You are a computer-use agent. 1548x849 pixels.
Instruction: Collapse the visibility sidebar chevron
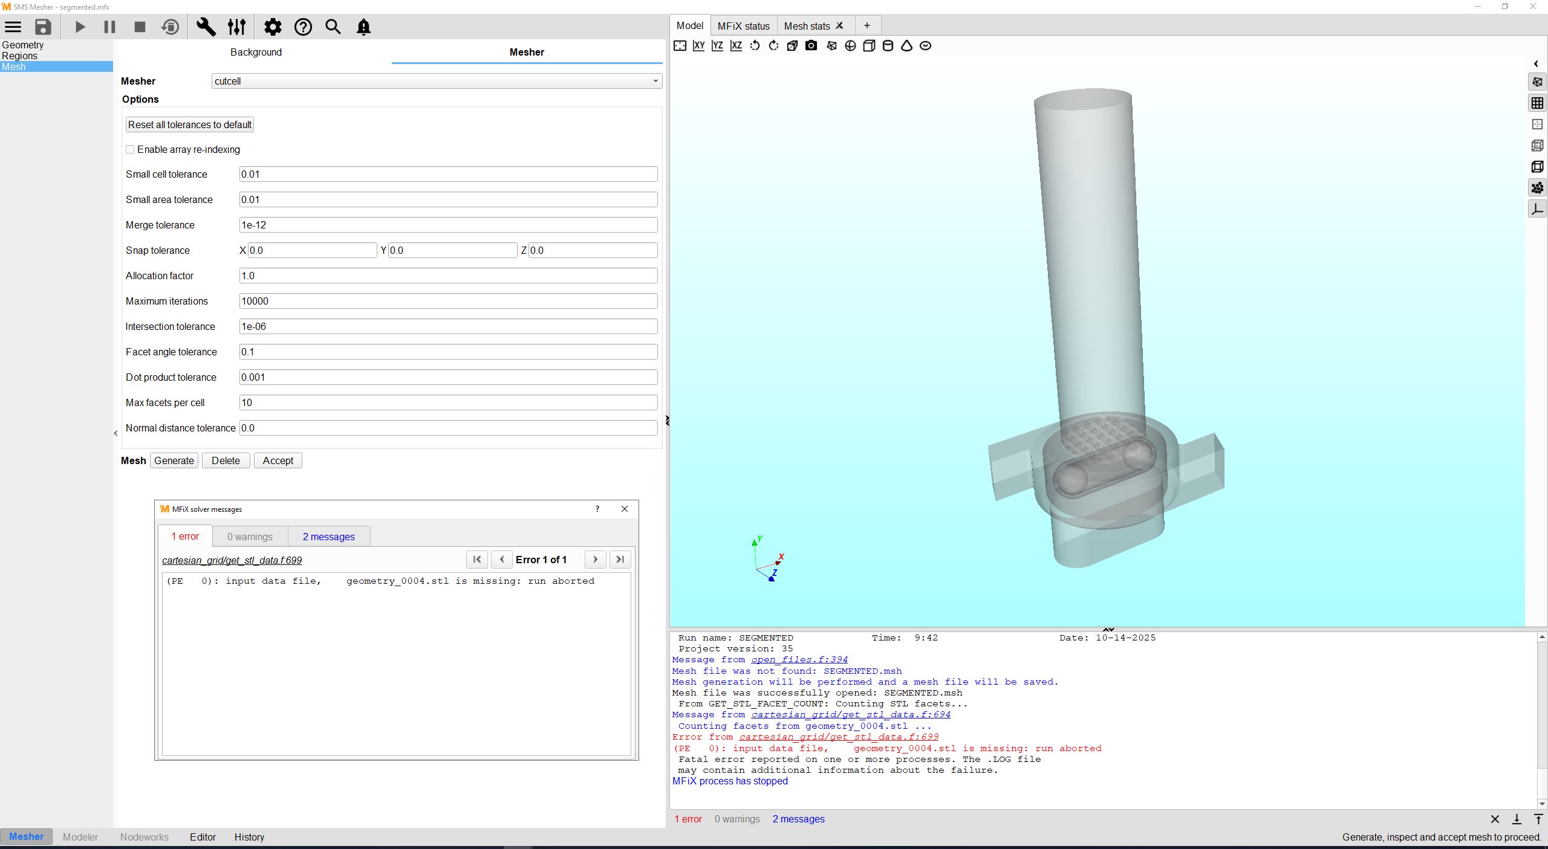pos(1536,64)
